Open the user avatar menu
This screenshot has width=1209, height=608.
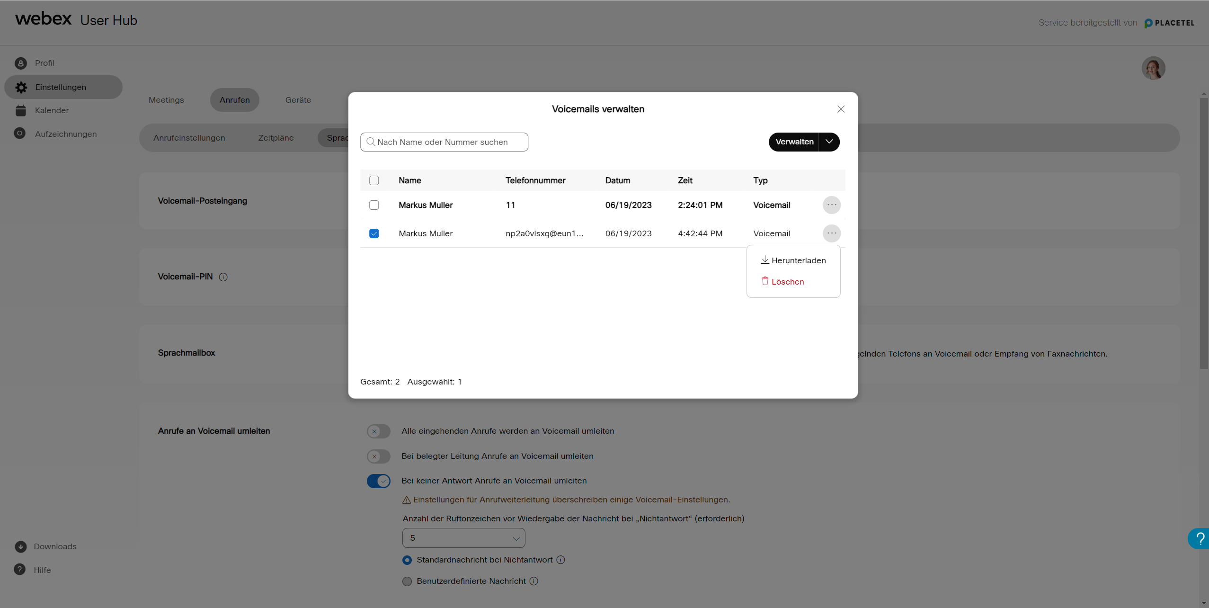1153,69
